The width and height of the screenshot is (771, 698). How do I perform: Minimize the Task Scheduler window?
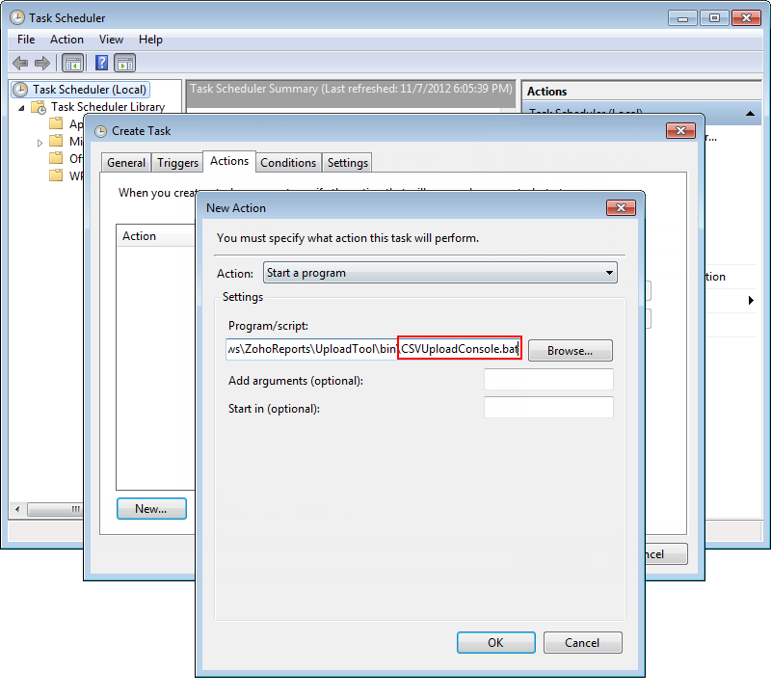pyautogui.click(x=683, y=18)
